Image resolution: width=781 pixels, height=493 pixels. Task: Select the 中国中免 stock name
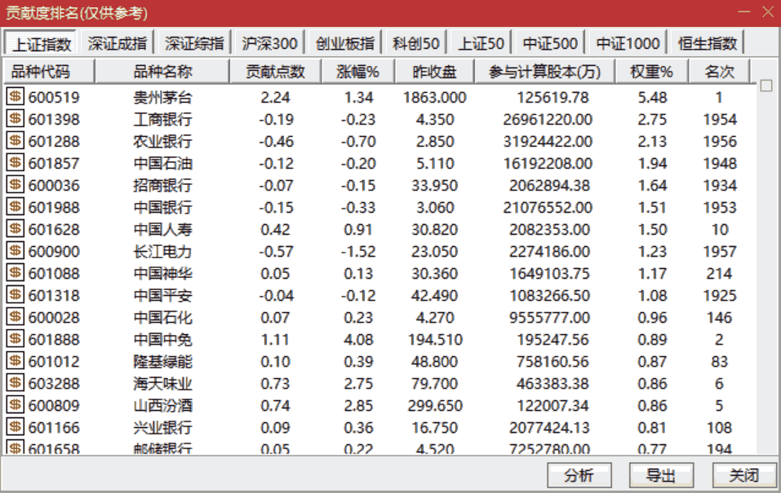pyautogui.click(x=162, y=339)
